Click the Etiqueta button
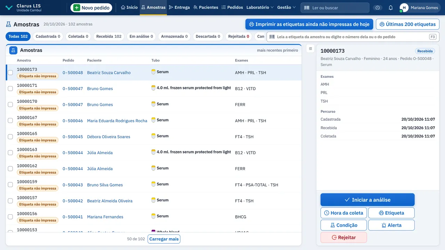This screenshot has width=445, height=250. [x=391, y=213]
